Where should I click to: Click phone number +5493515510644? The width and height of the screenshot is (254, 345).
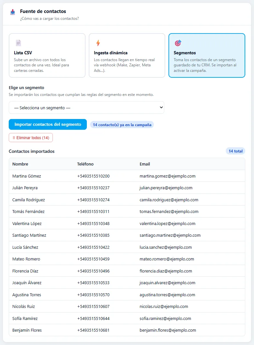[93, 319]
